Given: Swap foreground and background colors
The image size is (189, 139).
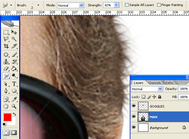Looking at the screenshot, I should (14, 114).
